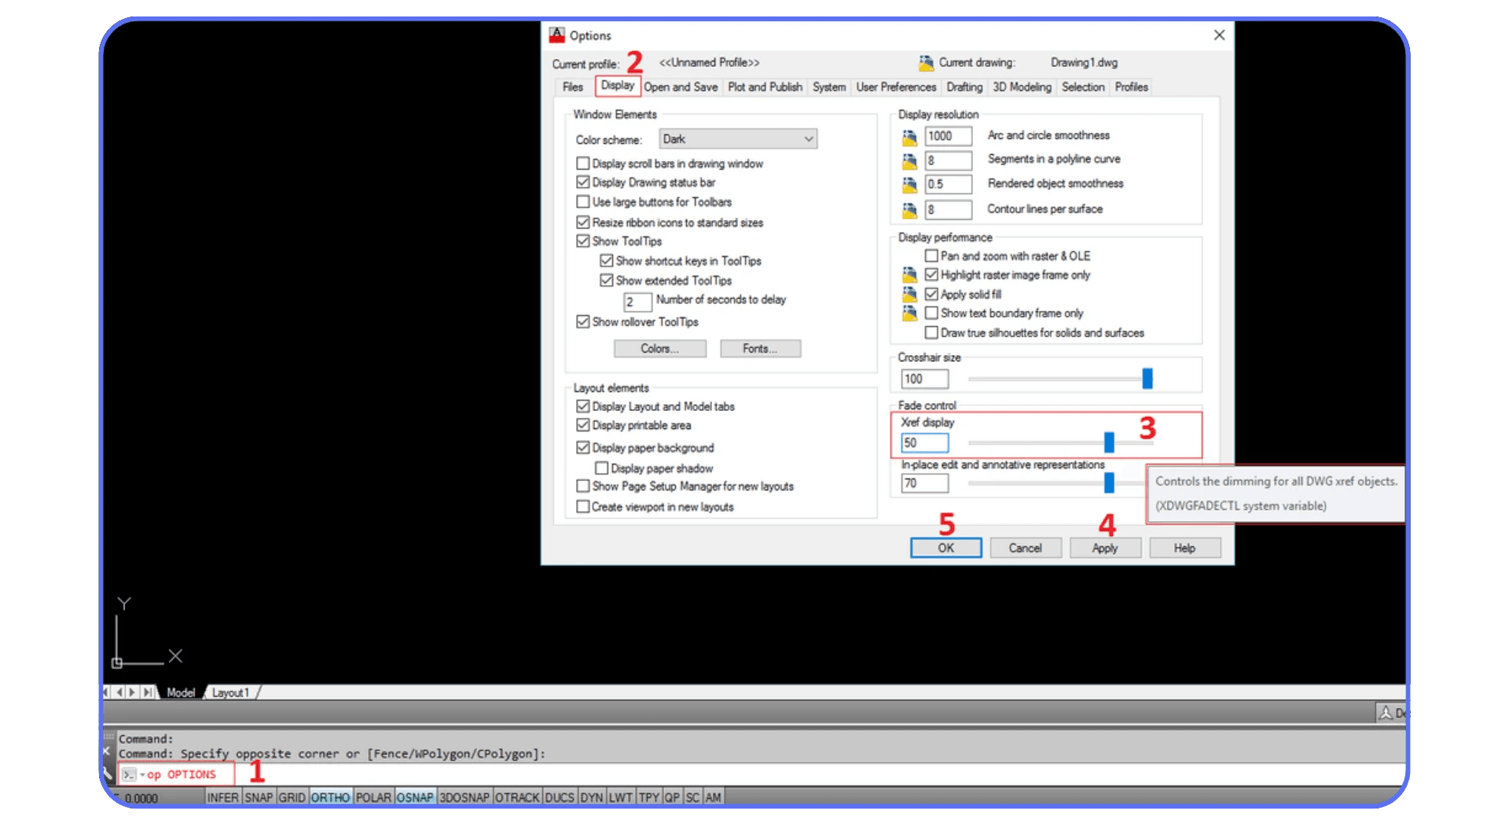1509x825 pixels.
Task: Toggle ORTHO mode in the status bar
Action: [330, 797]
